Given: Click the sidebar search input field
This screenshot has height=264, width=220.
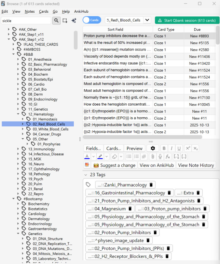Looking at the screenshot, I should 26,21.
